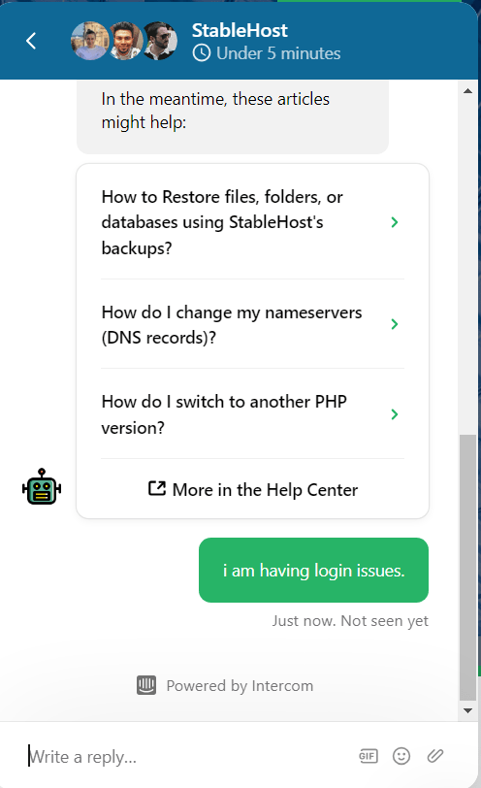This screenshot has width=481, height=788.
Task: Click the scrollbar down arrow
Action: click(468, 710)
